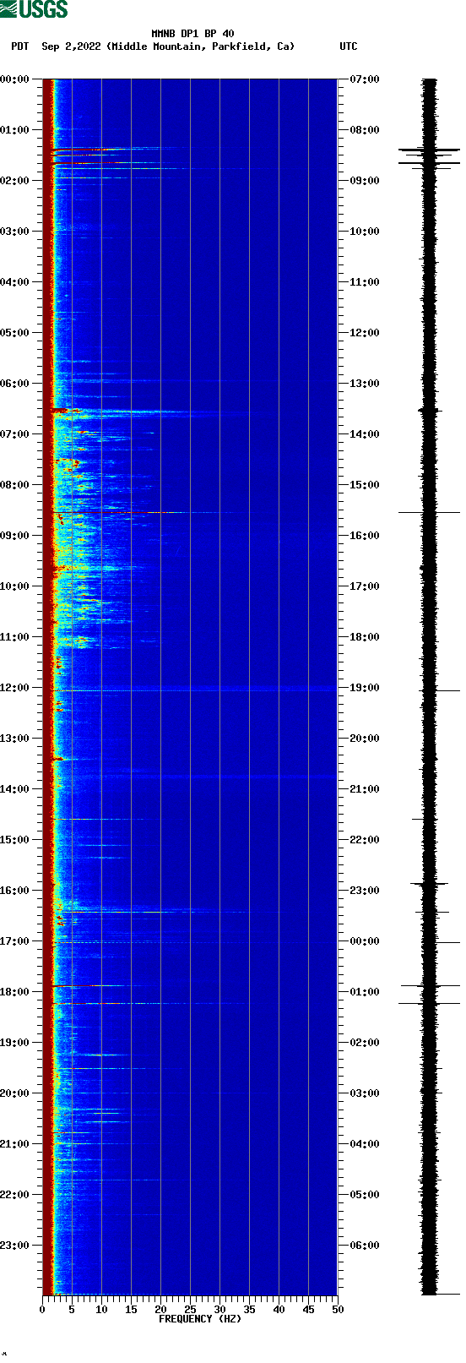Click the 06:00 UTC label on right axis
This screenshot has width=466, height=1363.
pos(365,1246)
